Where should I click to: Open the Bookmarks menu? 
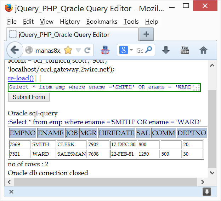pos(101,22)
